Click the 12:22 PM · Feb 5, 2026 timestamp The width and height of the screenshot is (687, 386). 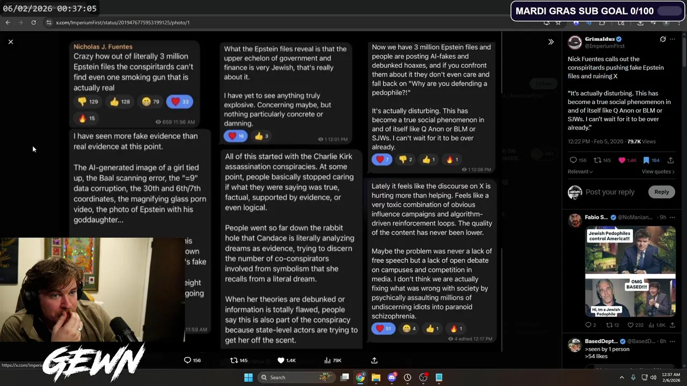click(595, 142)
